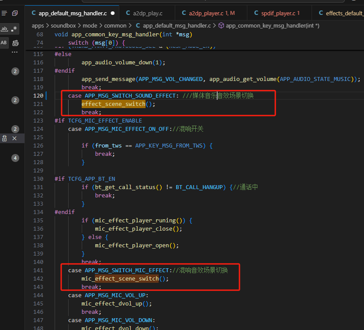Toggle Match Whole Word search option

click(4, 29)
